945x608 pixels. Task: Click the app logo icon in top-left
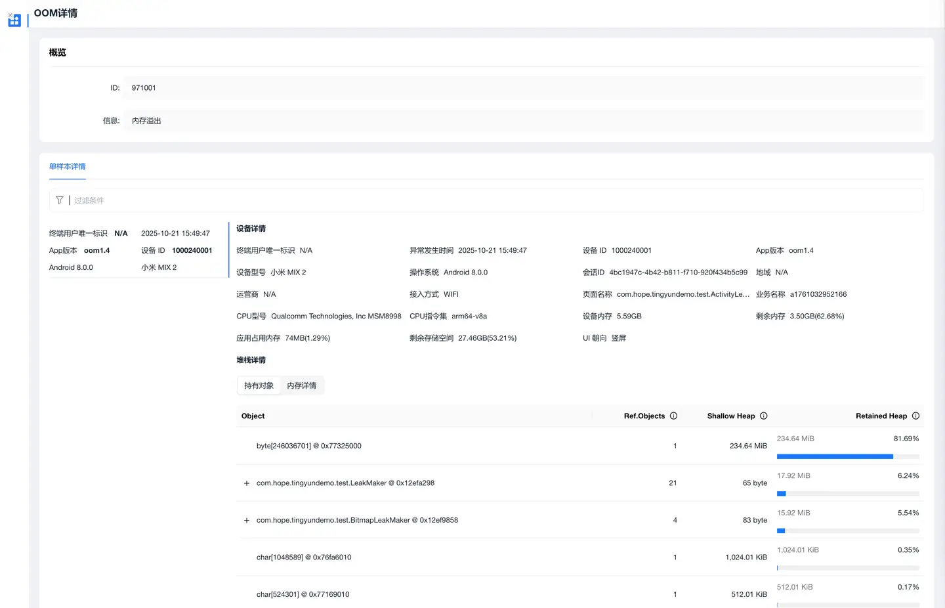click(14, 20)
